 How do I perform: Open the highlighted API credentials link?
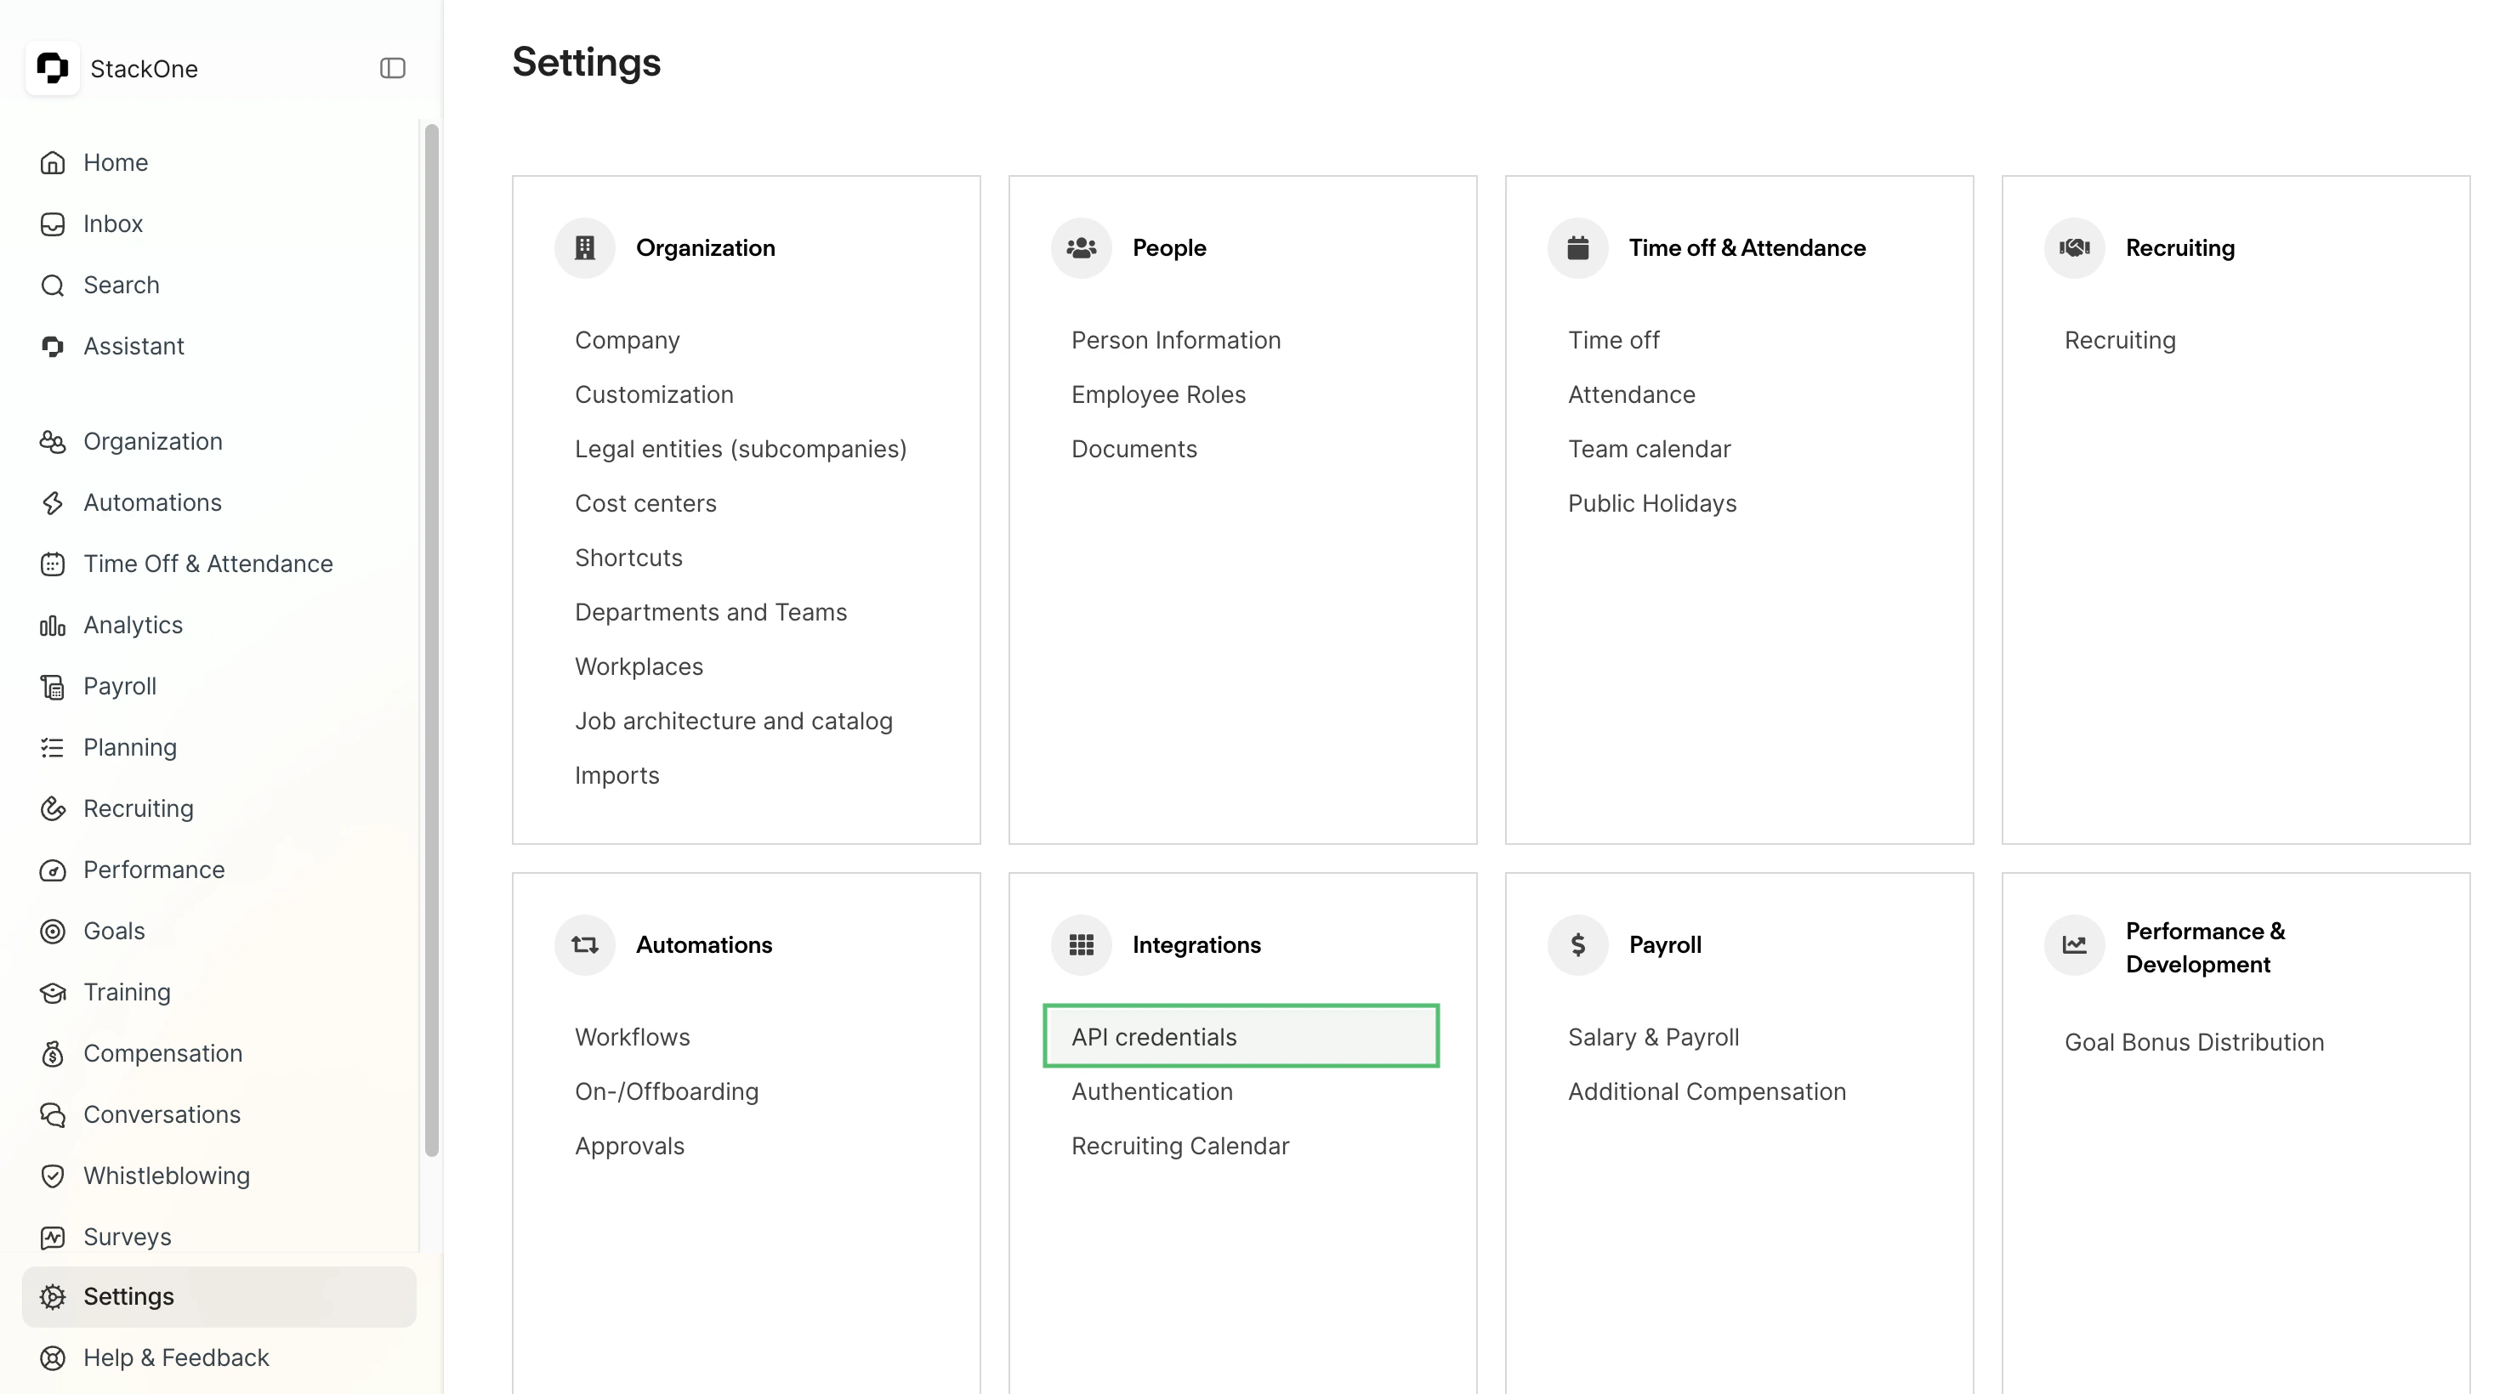(1154, 1036)
